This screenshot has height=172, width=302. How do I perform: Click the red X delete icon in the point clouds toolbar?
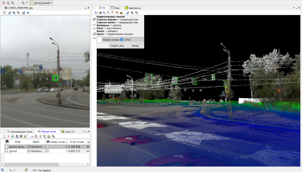coord(8,136)
